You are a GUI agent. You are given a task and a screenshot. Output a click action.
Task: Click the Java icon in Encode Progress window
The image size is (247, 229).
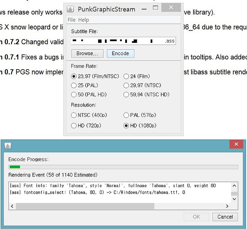[8, 146]
